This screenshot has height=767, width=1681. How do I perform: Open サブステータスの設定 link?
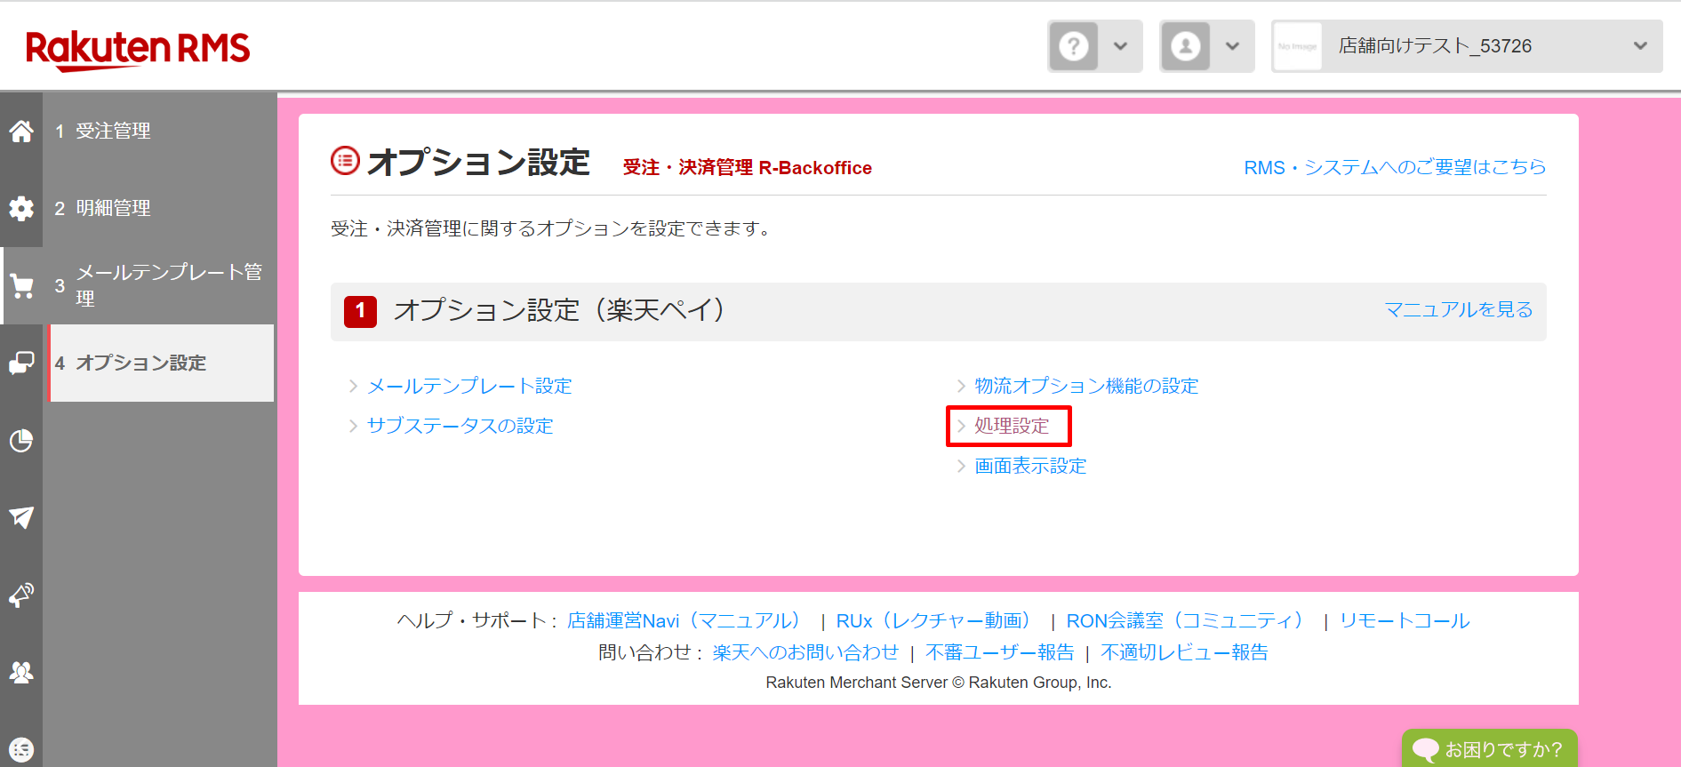460,426
